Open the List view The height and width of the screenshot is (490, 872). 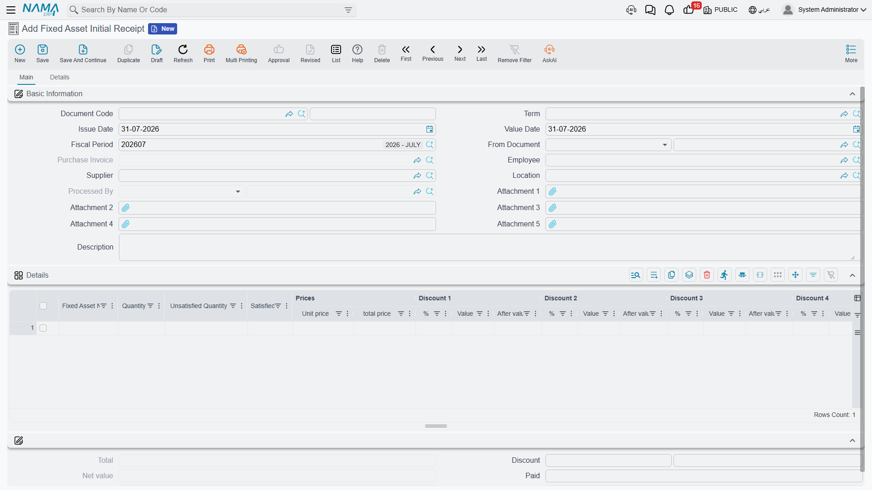pos(336,53)
